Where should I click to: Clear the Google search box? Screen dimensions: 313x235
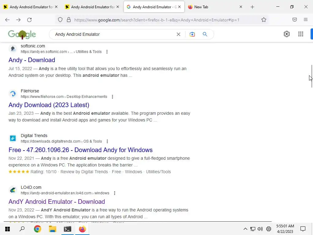pos(179,34)
